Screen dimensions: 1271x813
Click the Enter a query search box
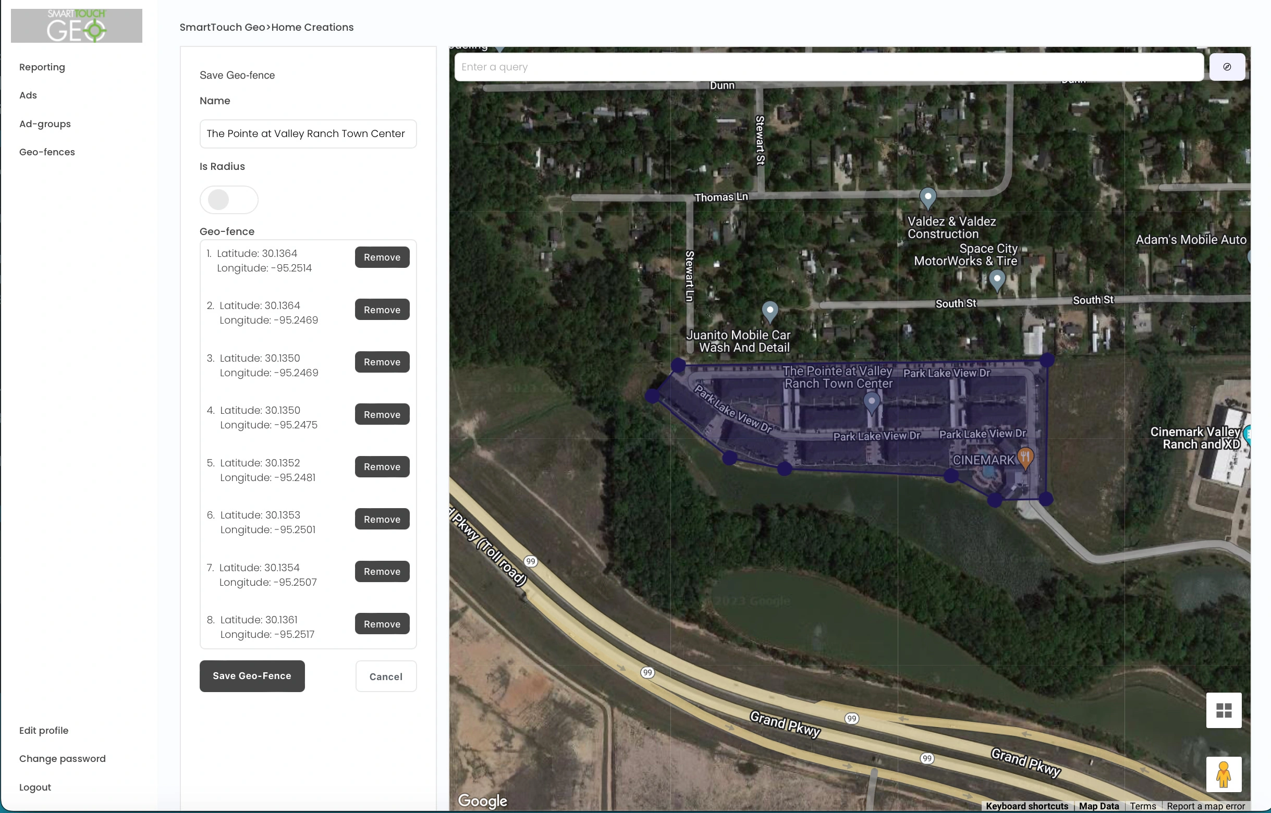pos(829,67)
